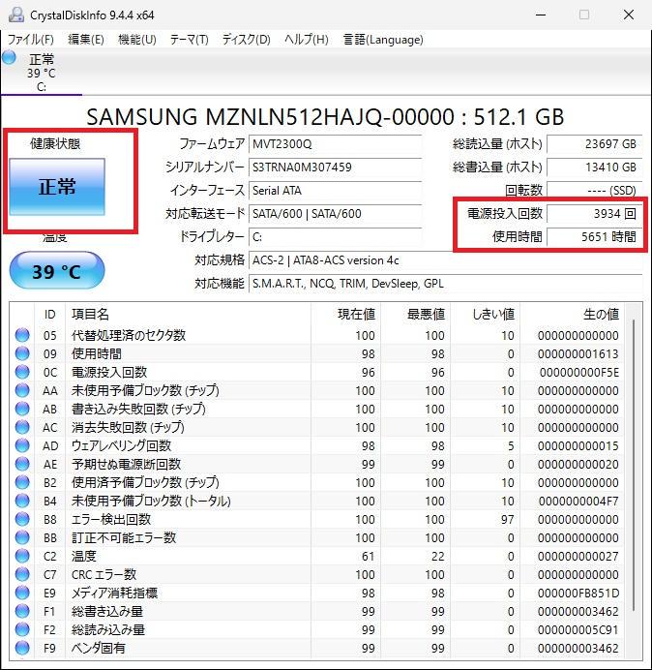Image resolution: width=652 pixels, height=670 pixels.
Task: Click the blue status icon for row BB
Action: (22, 537)
